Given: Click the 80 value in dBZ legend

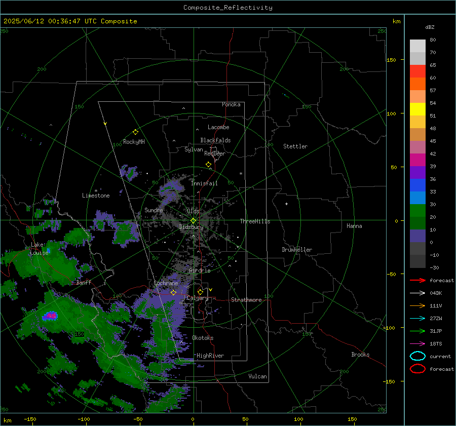Looking at the screenshot, I should [433, 40].
